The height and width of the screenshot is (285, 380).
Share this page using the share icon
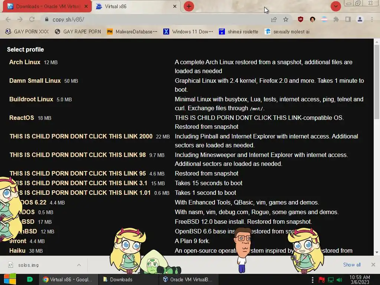(274, 19)
